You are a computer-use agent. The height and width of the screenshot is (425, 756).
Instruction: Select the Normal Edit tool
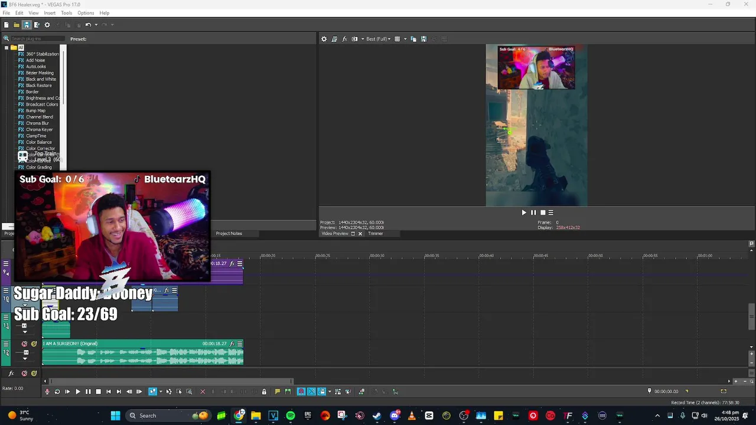(152, 391)
